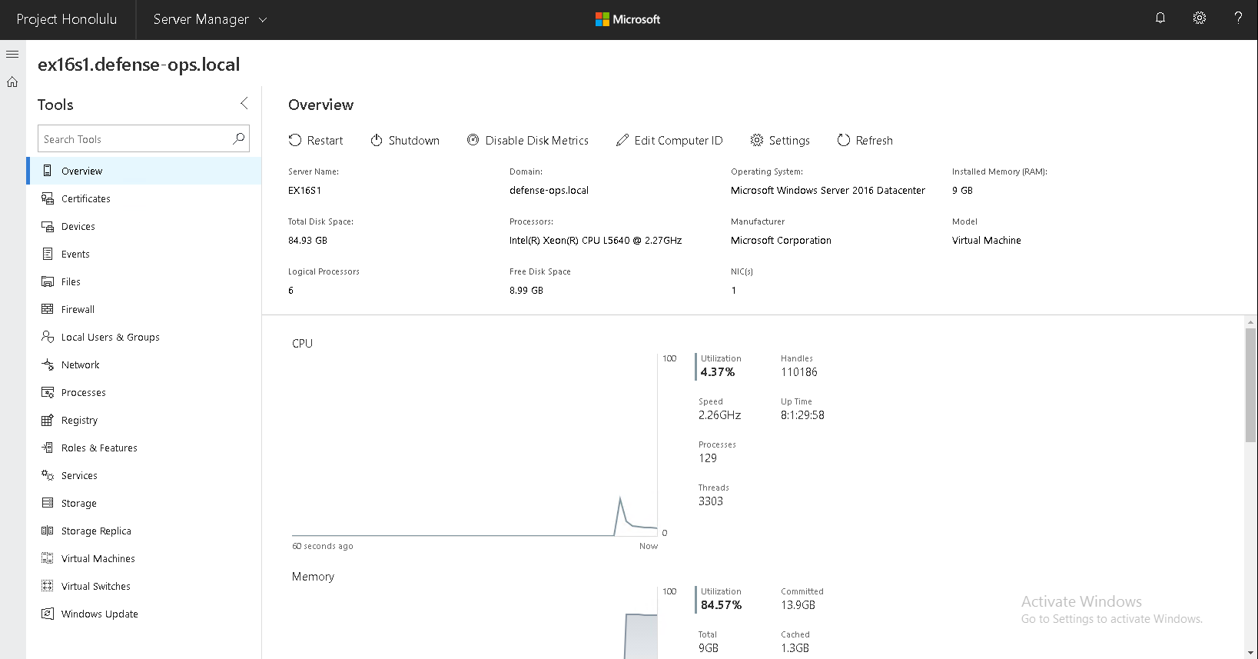The image size is (1258, 659).
Task: Click the Roles & Features icon
Action: pos(48,448)
